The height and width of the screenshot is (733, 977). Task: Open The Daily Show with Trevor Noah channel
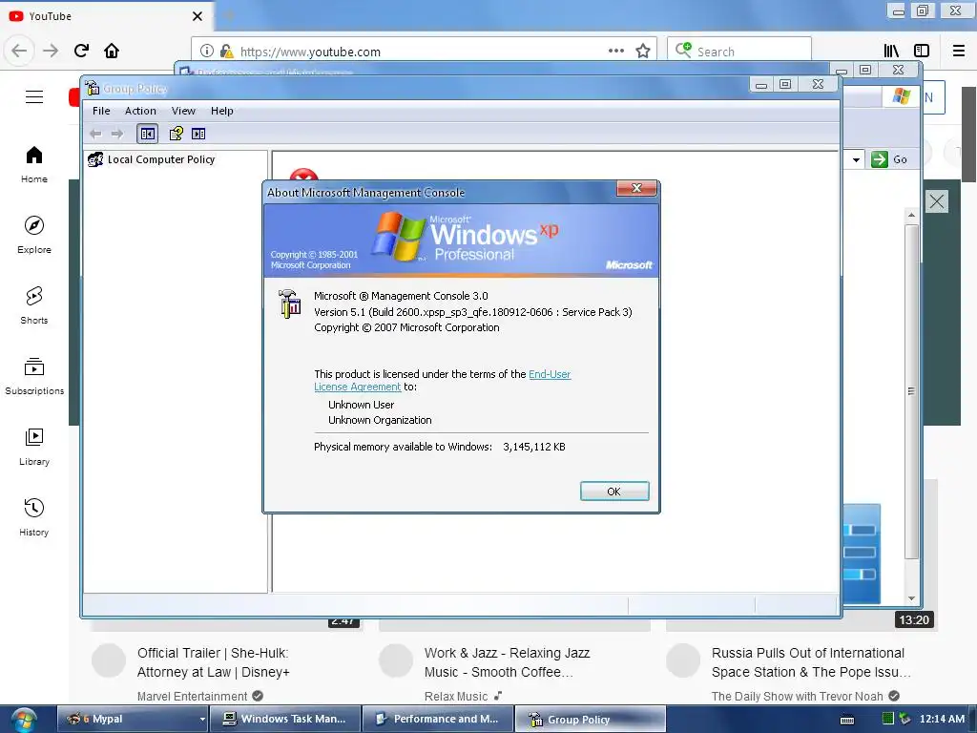pos(797,696)
